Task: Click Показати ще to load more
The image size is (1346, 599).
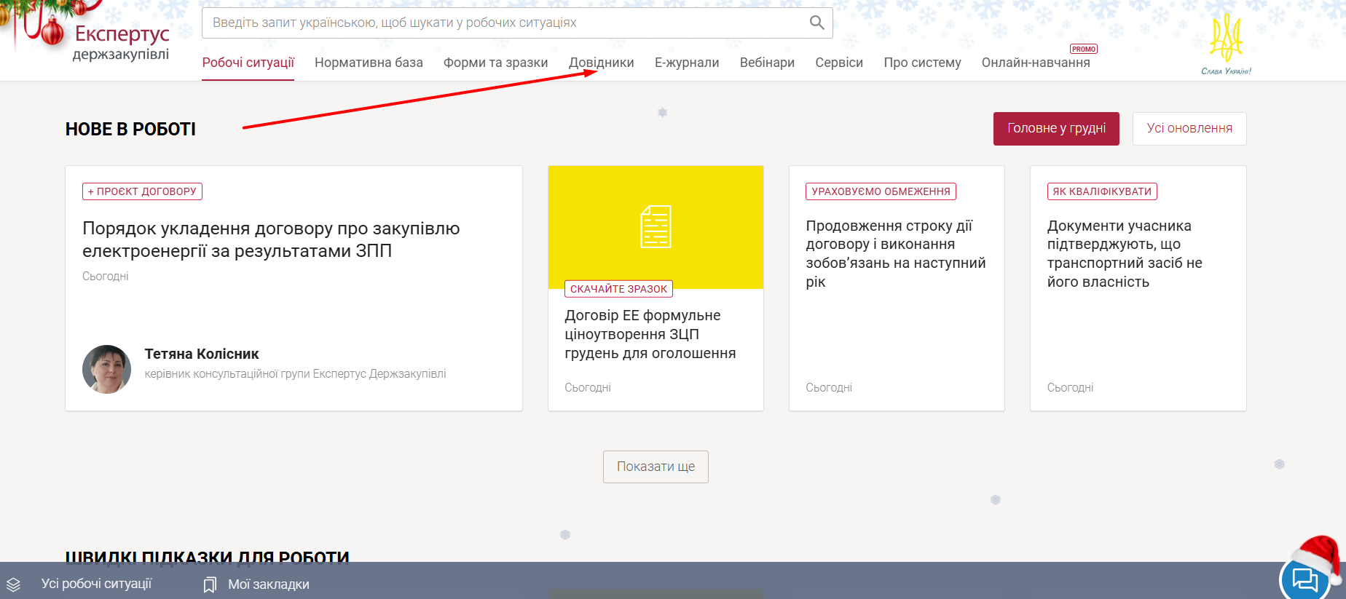Action: tap(656, 467)
